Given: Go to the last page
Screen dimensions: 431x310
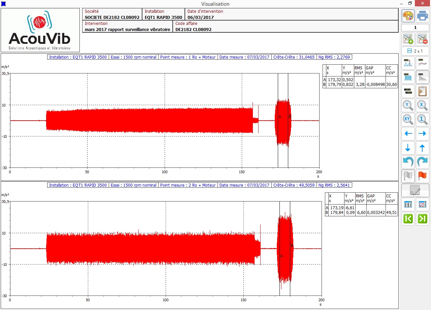Looking at the screenshot, I should pyautogui.click(x=422, y=218).
